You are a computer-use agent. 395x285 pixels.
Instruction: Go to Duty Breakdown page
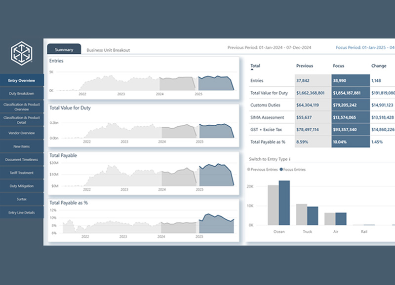(x=22, y=93)
